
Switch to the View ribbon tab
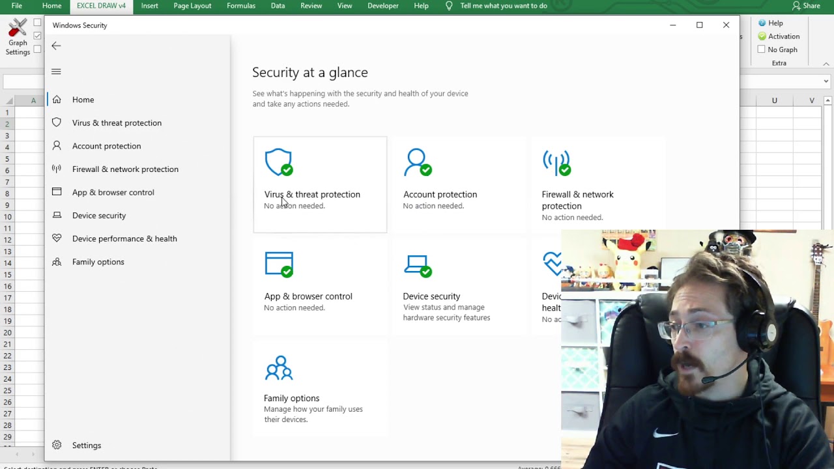click(x=345, y=6)
